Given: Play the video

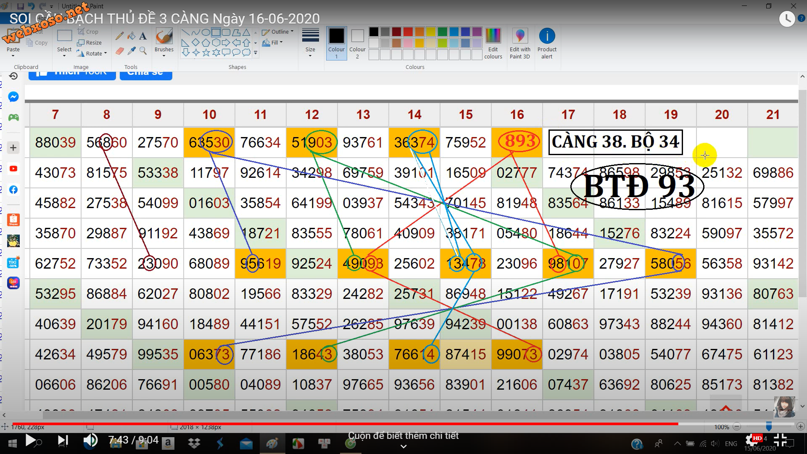Looking at the screenshot, I should pyautogui.click(x=30, y=441).
